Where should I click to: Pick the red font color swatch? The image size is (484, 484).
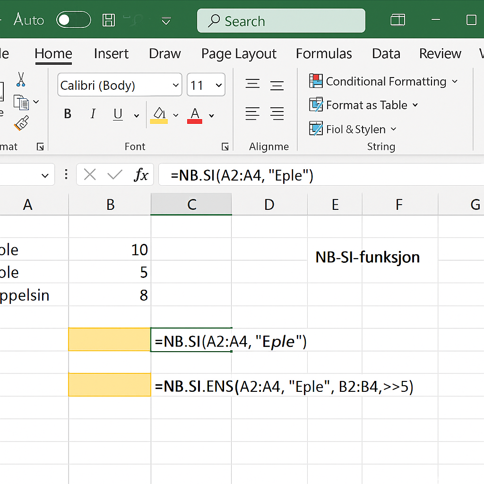tap(194, 121)
